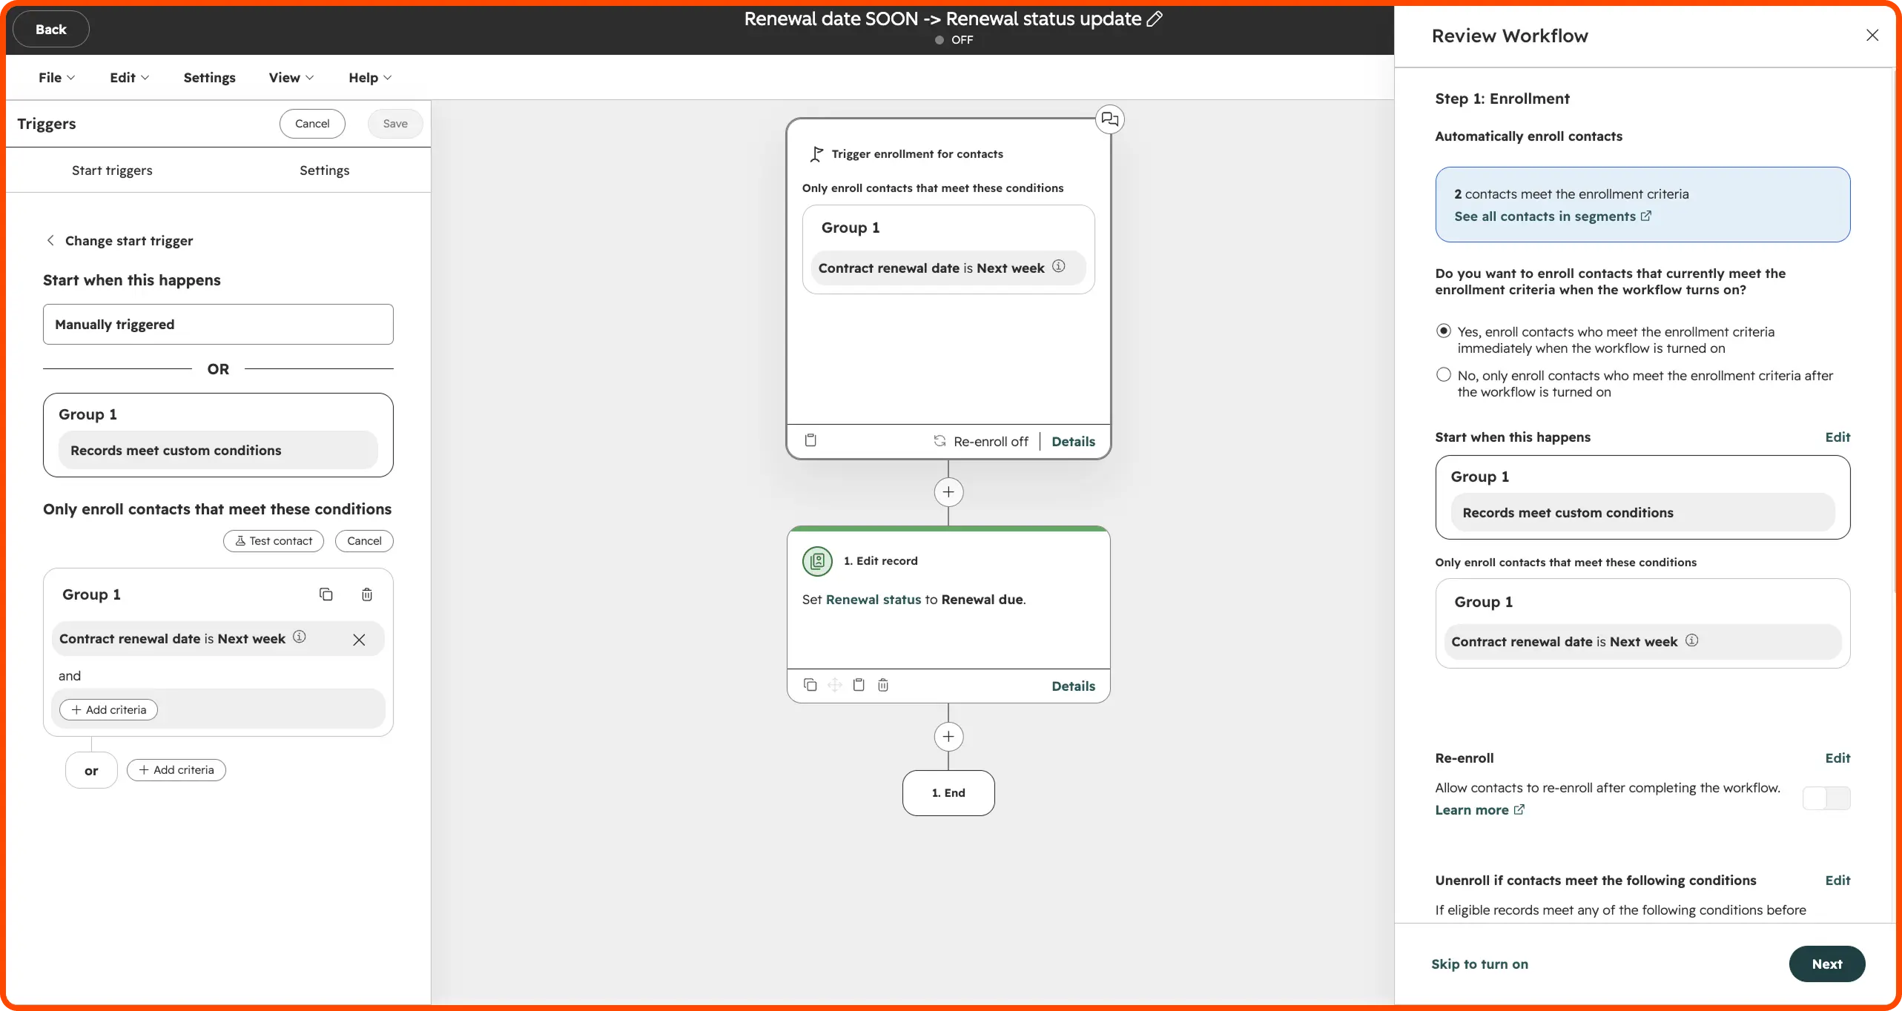Image resolution: width=1902 pixels, height=1011 pixels.
Task: Open the Help menu dropdown
Action: pos(369,78)
